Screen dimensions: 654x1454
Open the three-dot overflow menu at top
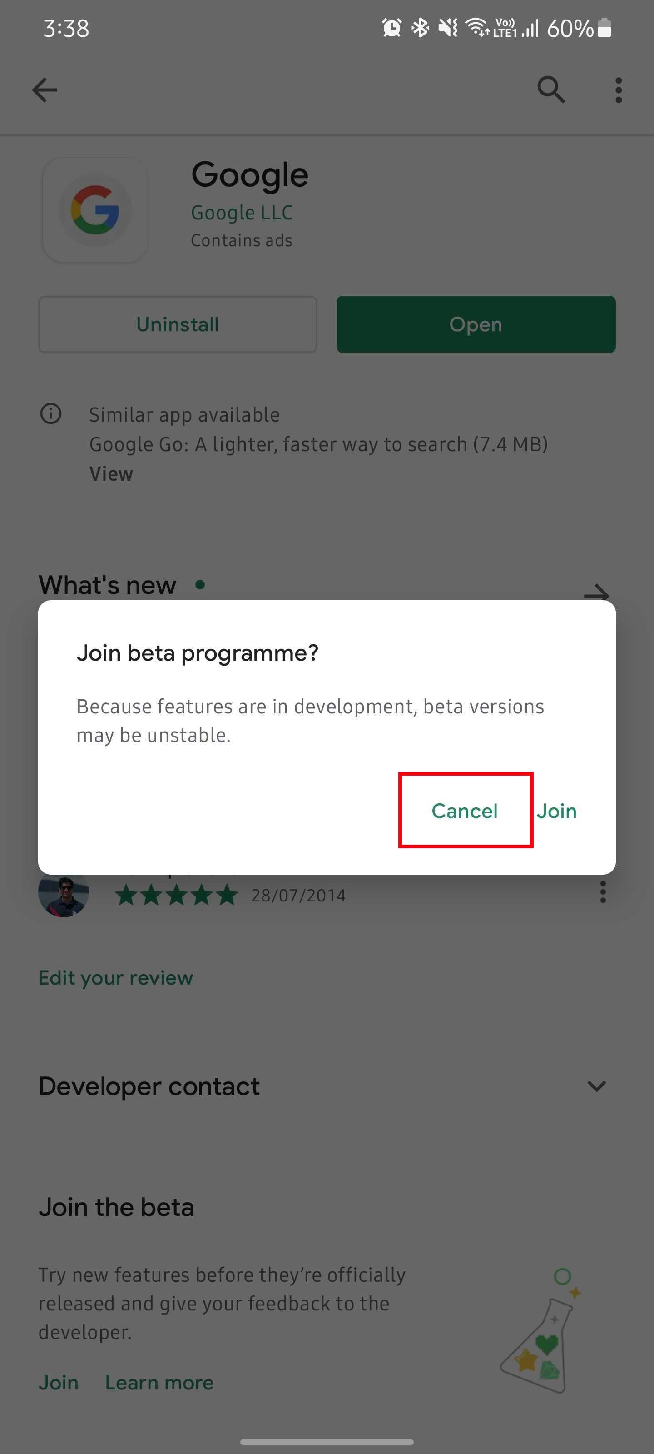[x=619, y=90]
